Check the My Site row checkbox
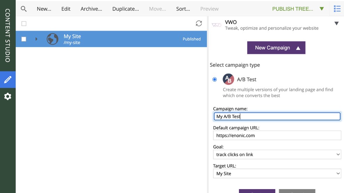Viewport: 344px width, 193px height. click(x=24, y=39)
